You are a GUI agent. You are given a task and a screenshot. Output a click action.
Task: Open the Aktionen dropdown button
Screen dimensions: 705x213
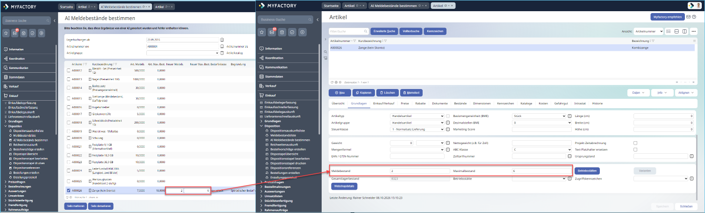pyautogui.click(x=687, y=93)
